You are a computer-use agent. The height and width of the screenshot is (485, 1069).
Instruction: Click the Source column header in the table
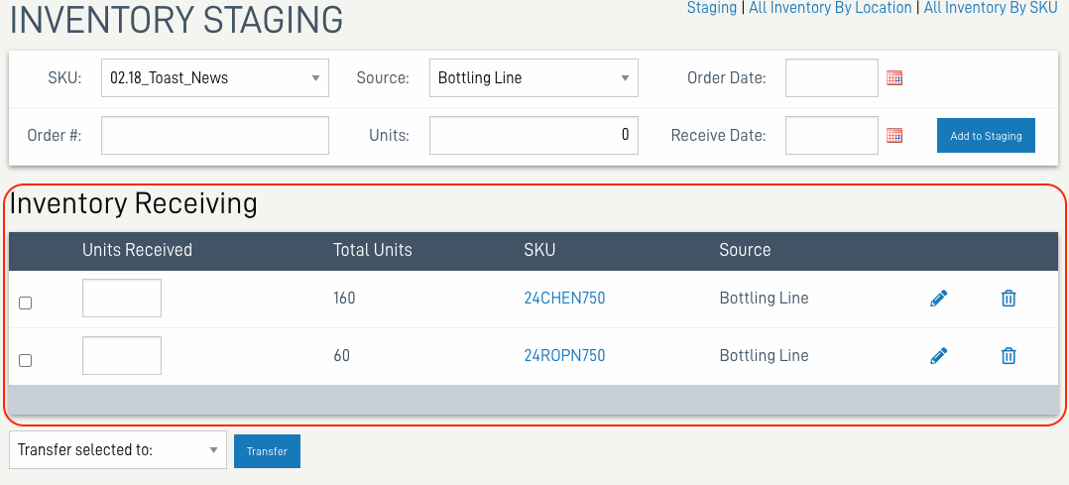coord(745,250)
